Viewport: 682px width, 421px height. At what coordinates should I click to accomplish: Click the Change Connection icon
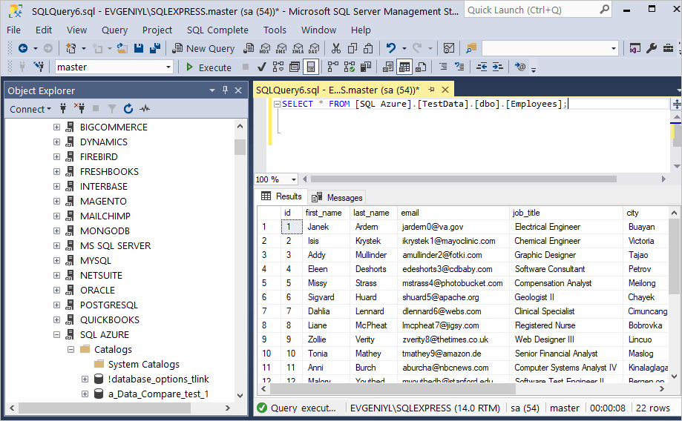[39, 67]
